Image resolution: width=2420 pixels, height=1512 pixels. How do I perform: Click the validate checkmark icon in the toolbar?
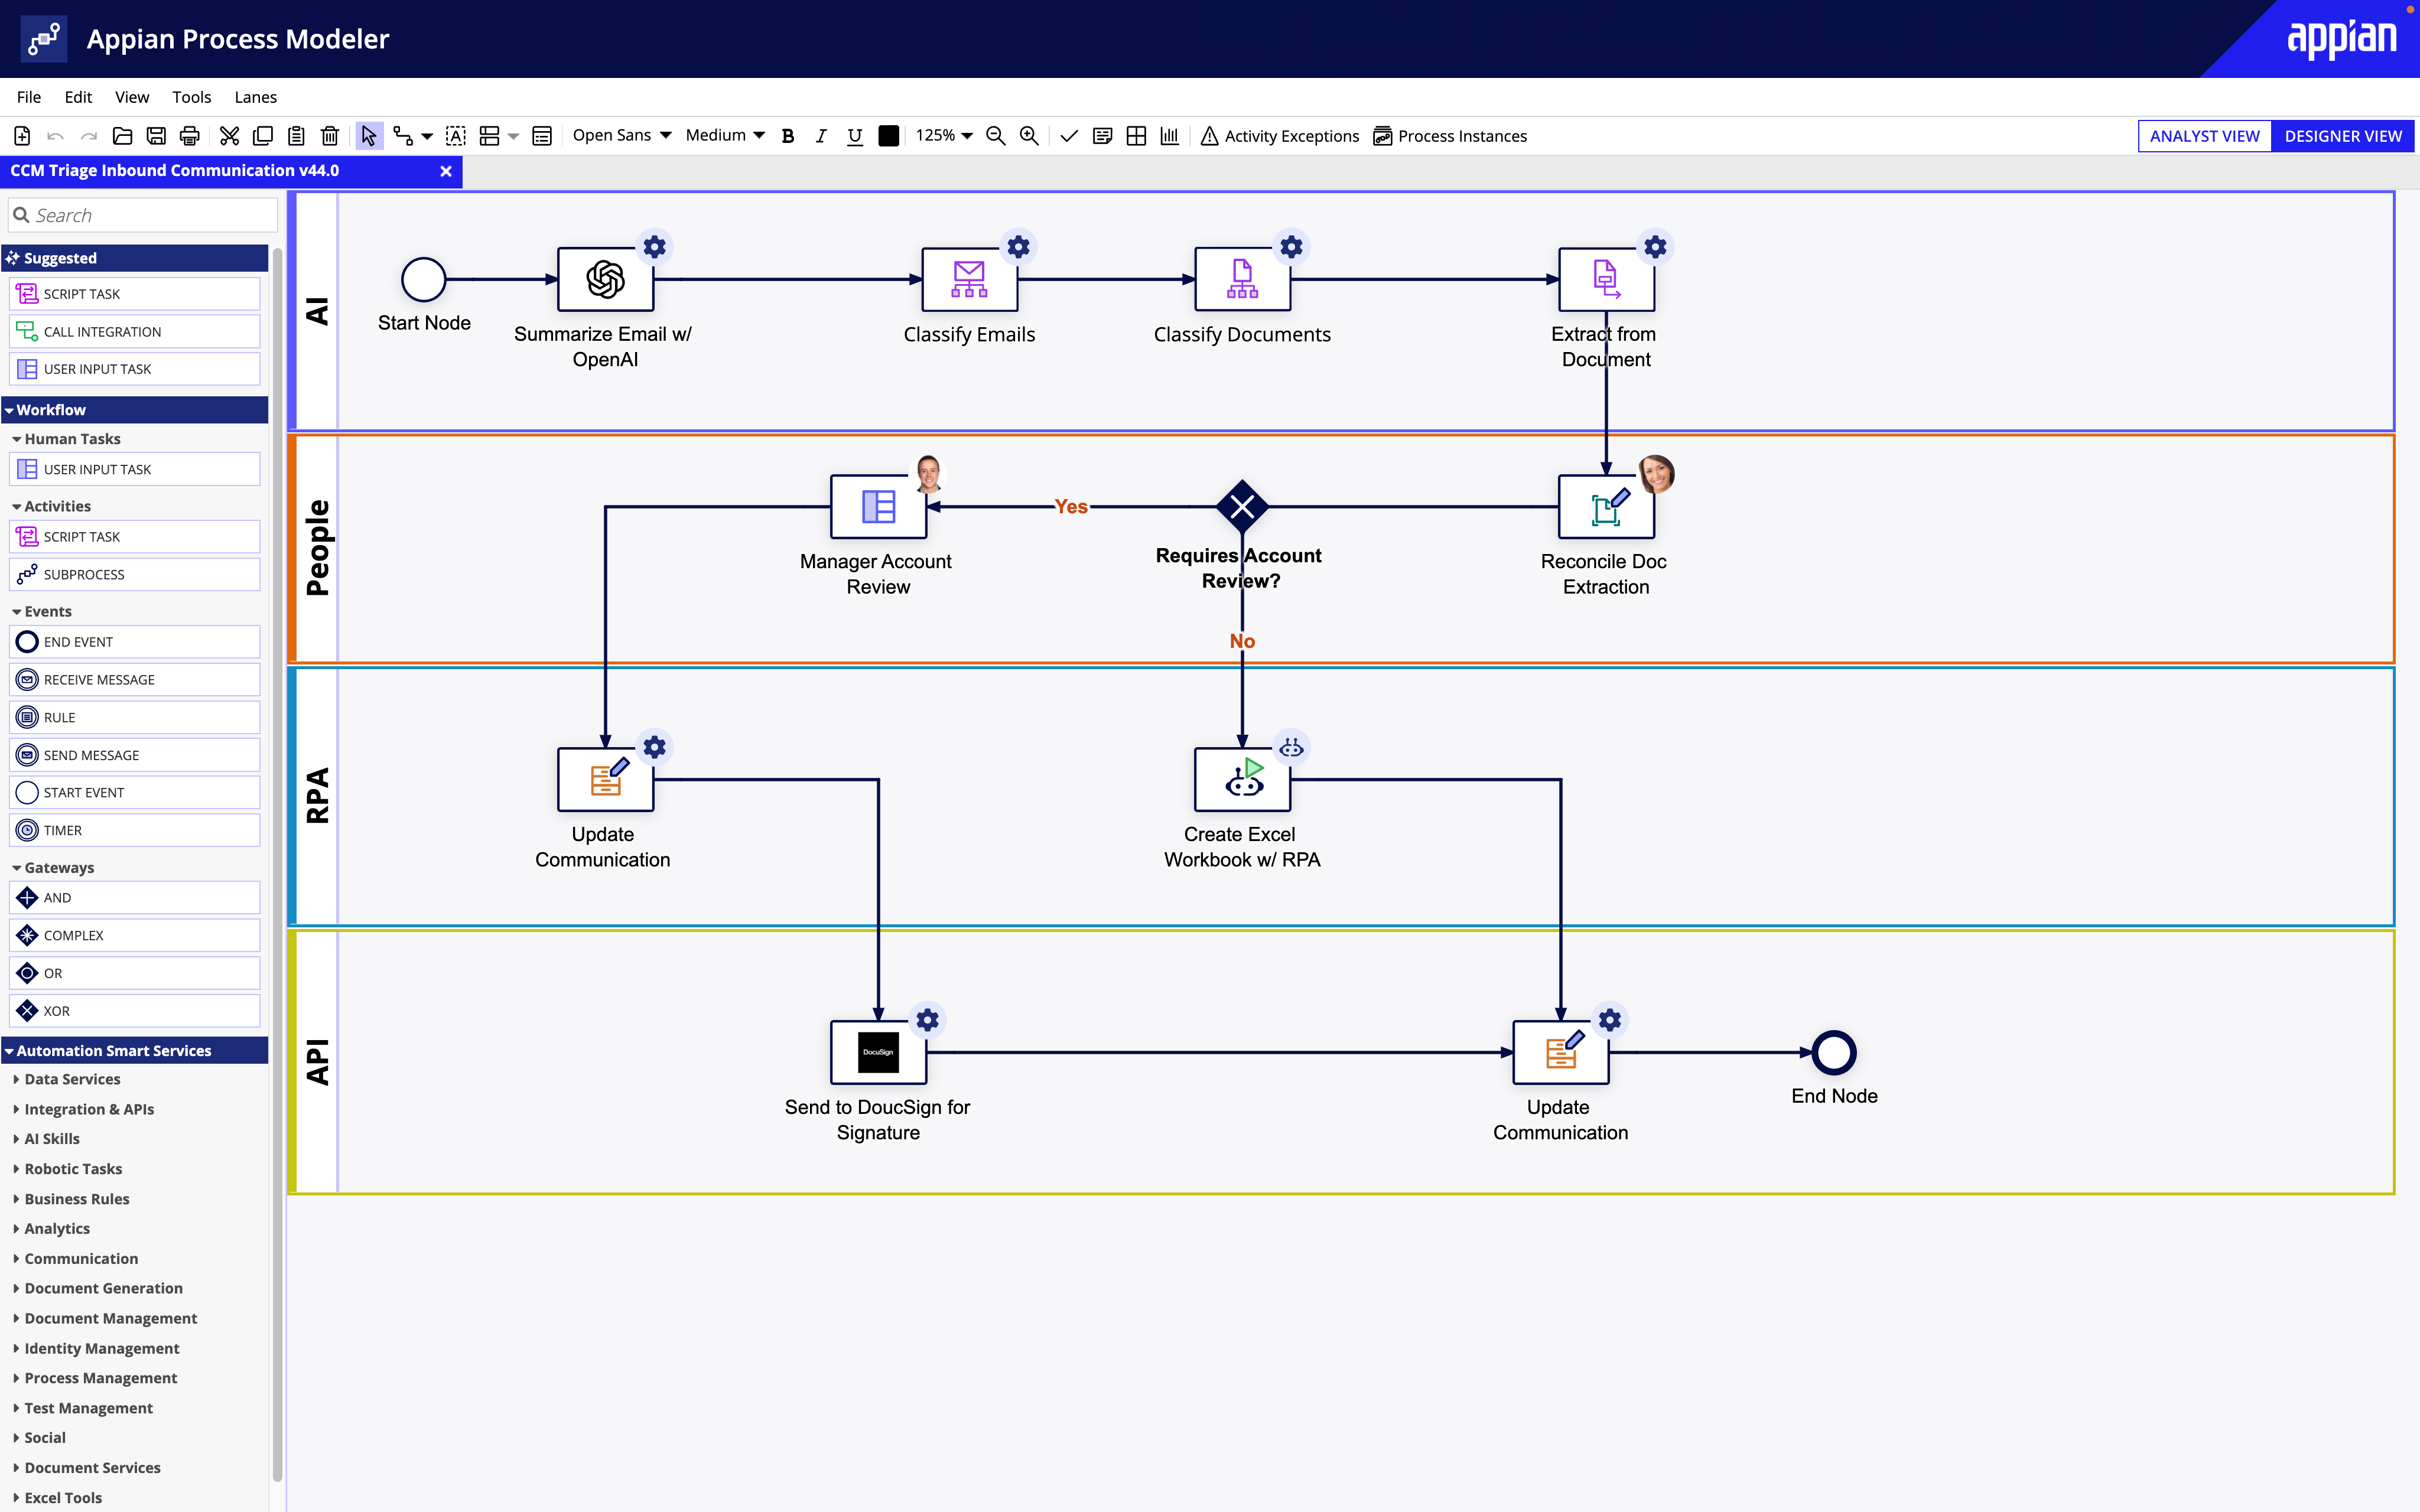pyautogui.click(x=1068, y=136)
